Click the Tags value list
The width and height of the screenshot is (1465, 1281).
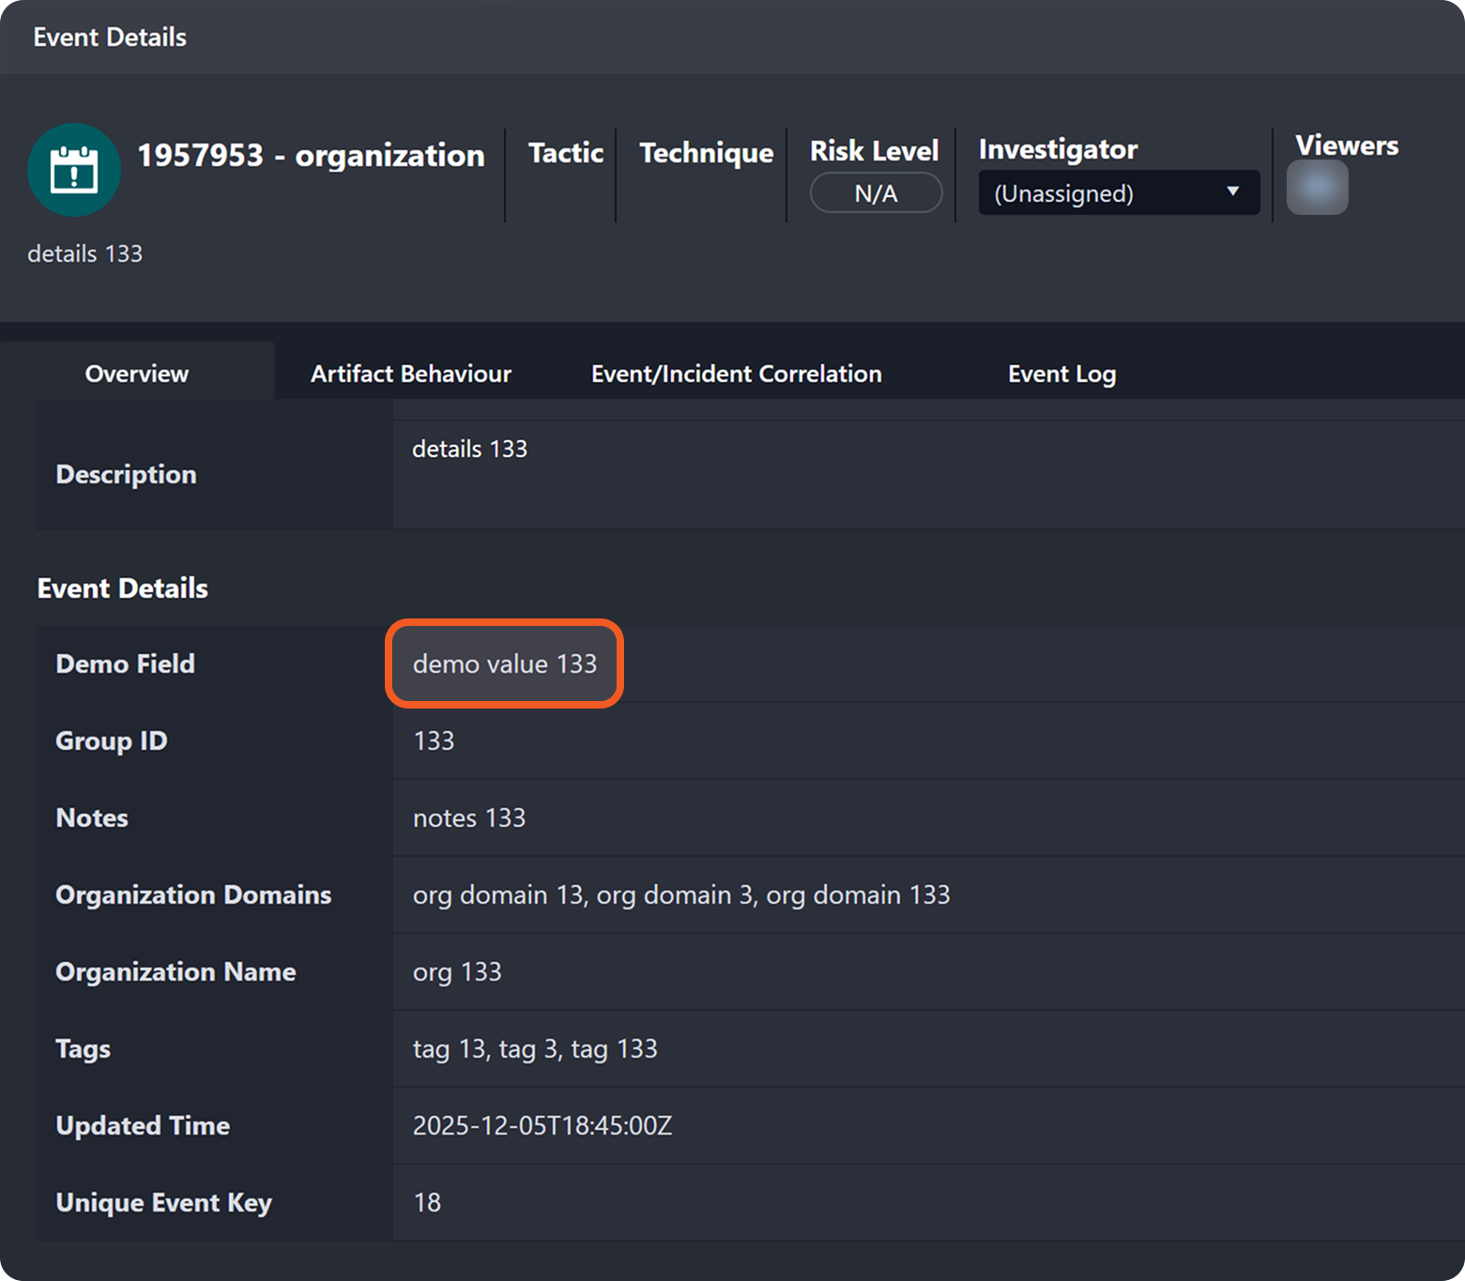click(x=535, y=1048)
